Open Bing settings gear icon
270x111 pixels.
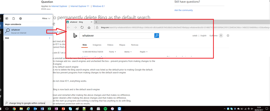228,36
